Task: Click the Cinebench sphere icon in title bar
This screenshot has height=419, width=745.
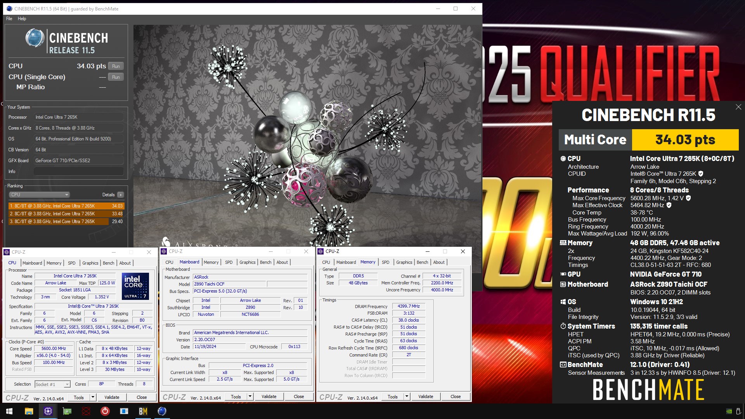Action: pos(9,9)
